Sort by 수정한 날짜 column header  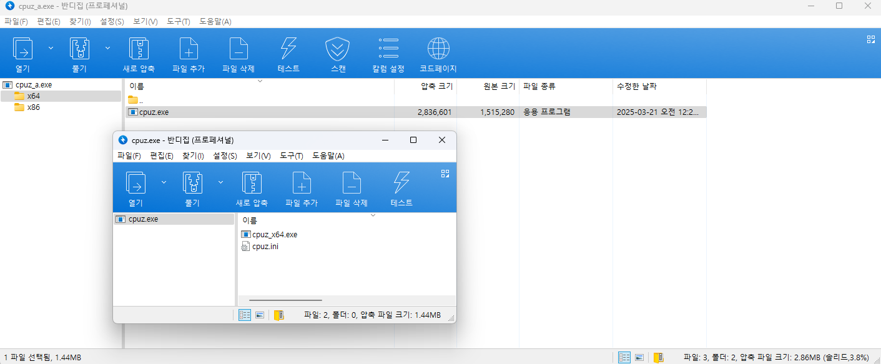[x=659, y=86]
